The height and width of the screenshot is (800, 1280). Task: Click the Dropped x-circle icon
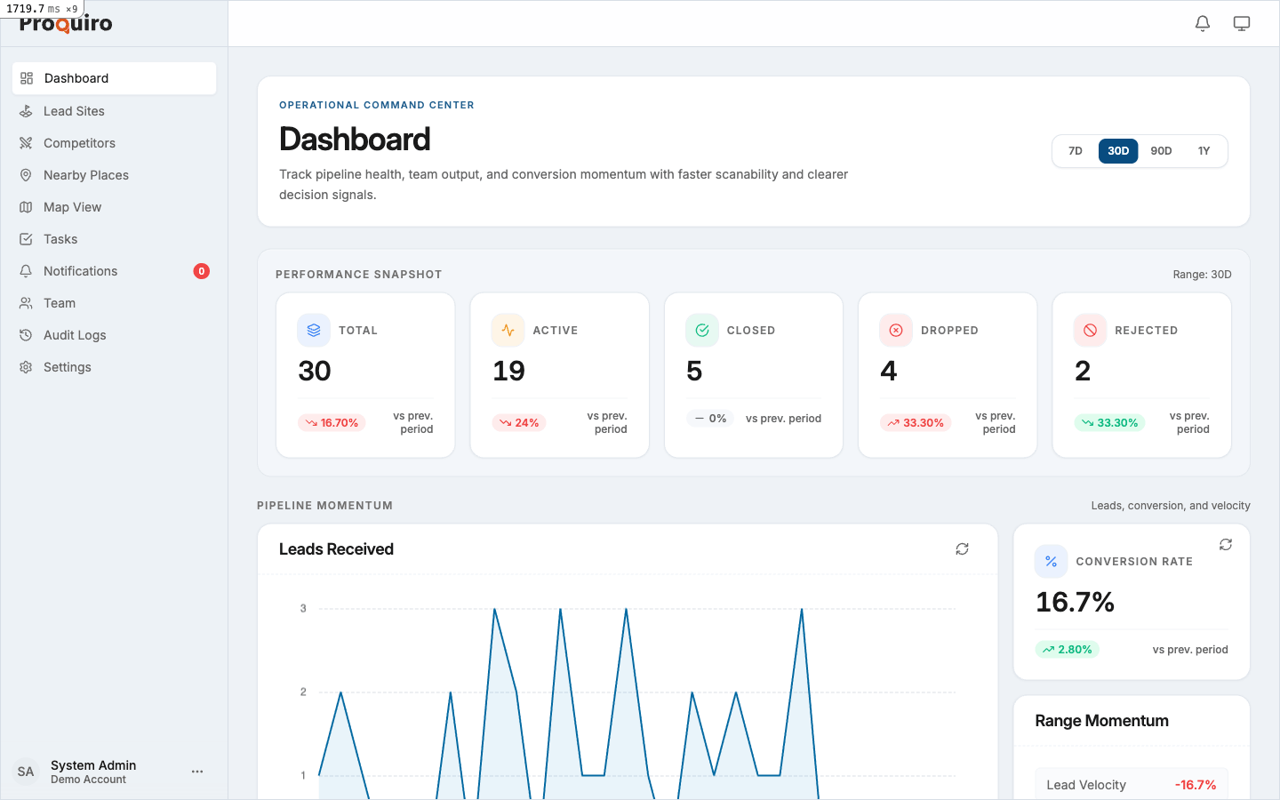pos(896,330)
